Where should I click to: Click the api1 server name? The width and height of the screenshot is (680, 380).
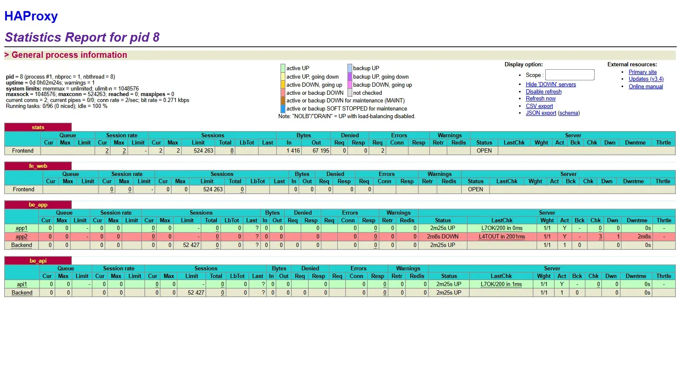click(x=22, y=284)
